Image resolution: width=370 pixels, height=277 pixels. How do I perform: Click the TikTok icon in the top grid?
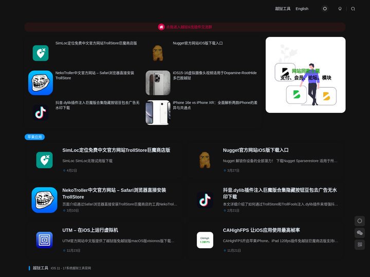pos(41,112)
